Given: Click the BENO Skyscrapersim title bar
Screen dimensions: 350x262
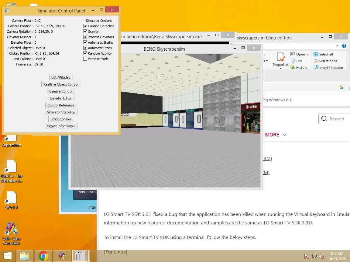Looking at the screenshot, I should (164, 49).
